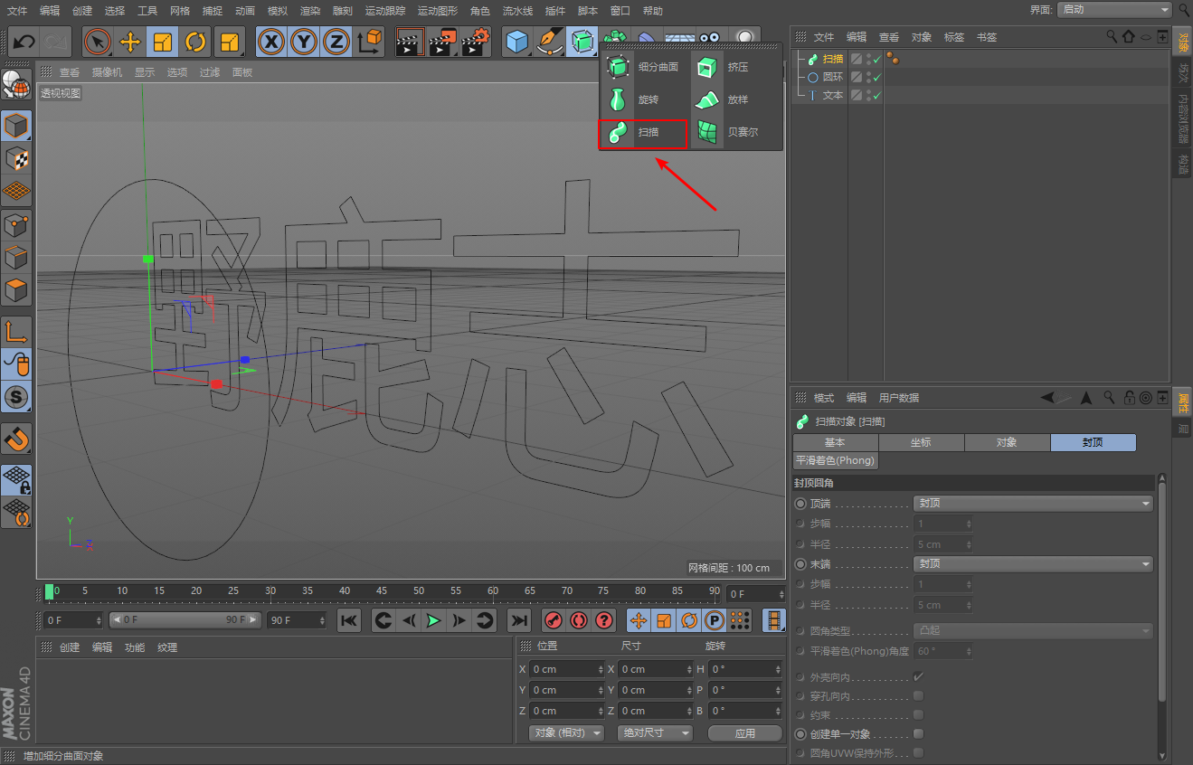
Task: Jump to timeline end button
Action: point(518,620)
